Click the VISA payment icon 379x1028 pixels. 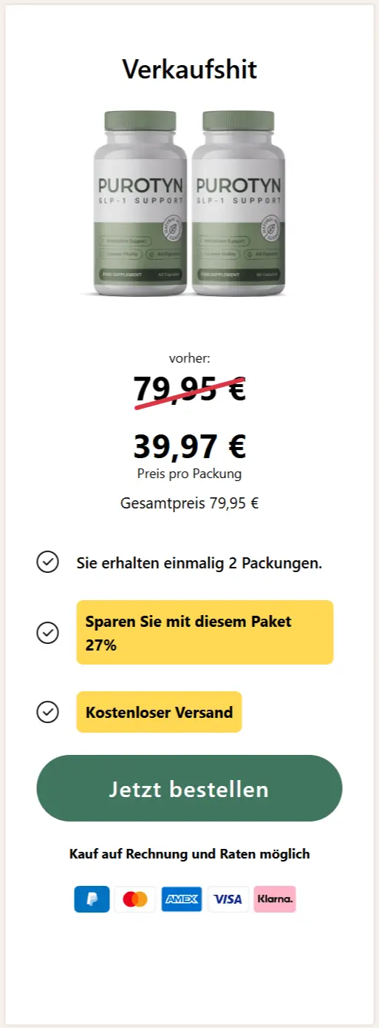click(228, 899)
